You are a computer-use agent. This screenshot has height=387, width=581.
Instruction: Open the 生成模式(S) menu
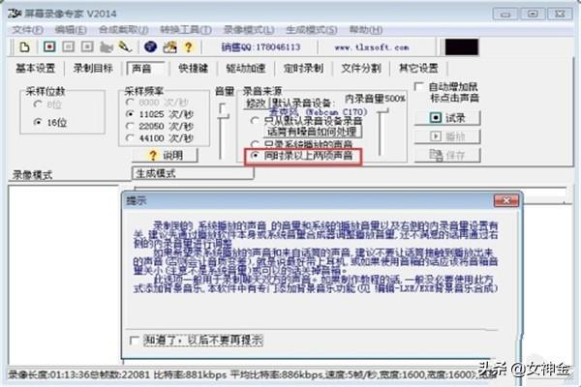[x=311, y=30]
